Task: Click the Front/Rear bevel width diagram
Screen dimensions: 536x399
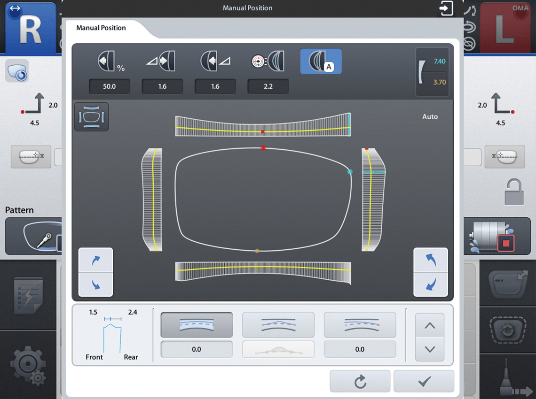Action: (x=112, y=336)
